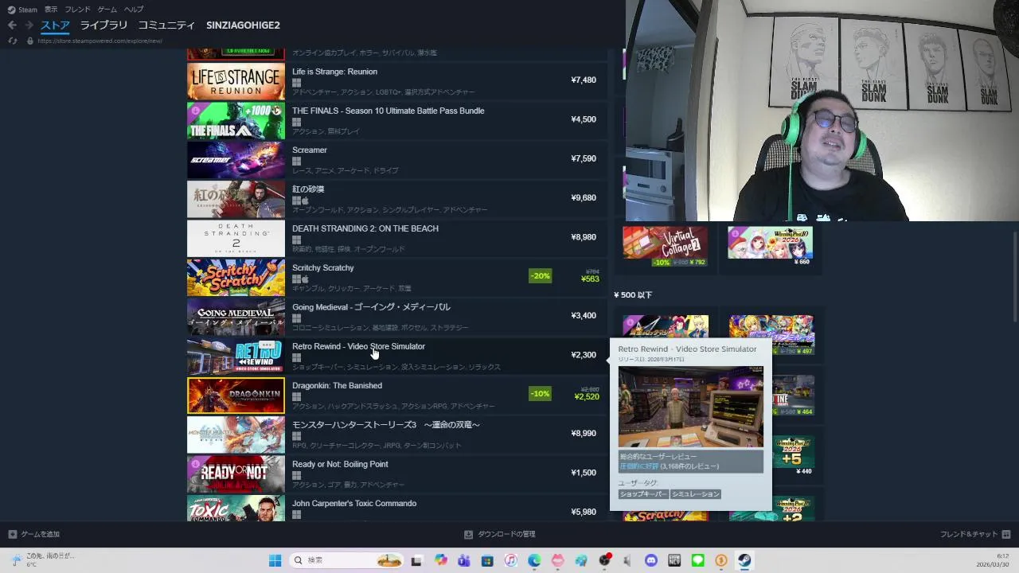Click the ¥5,980 price
Image resolution: width=1019 pixels, height=573 pixels.
(x=584, y=512)
